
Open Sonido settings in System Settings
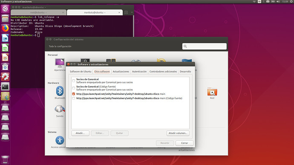pyautogui.click(x=60, y=111)
